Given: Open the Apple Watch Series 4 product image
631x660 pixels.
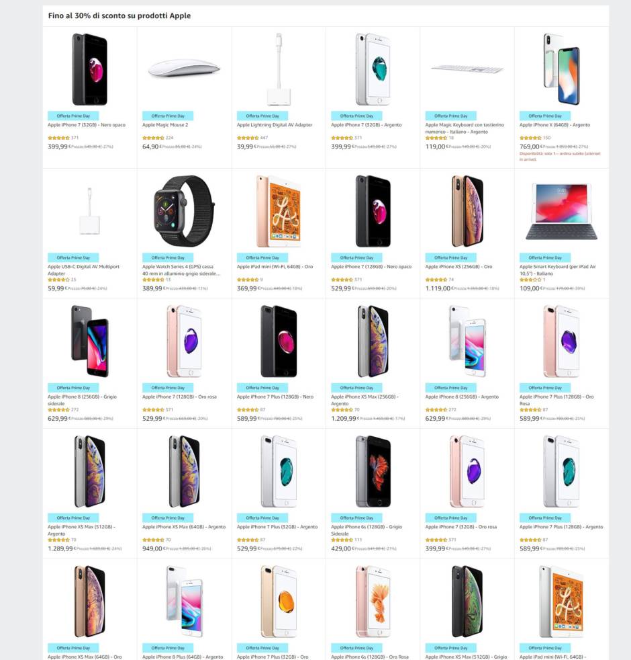Looking at the screenshot, I should coord(184,211).
